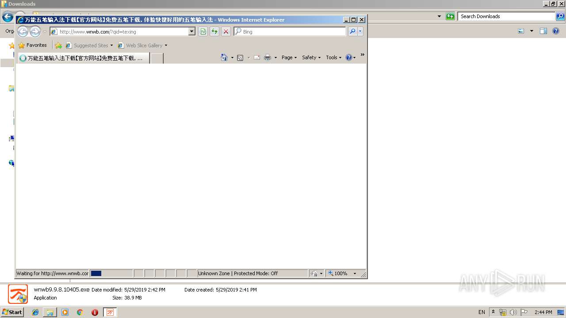566x318 pixels.
Task: Click the Bing search box
Action: [290, 31]
